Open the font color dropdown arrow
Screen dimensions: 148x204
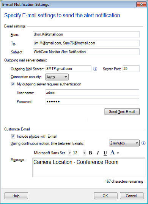coord(118,153)
